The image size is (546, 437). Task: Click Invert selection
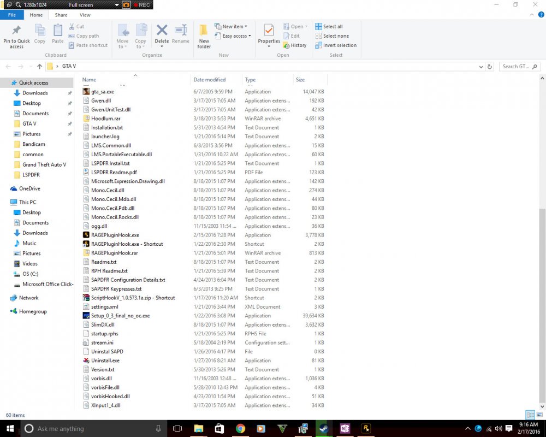pyautogui.click(x=336, y=45)
